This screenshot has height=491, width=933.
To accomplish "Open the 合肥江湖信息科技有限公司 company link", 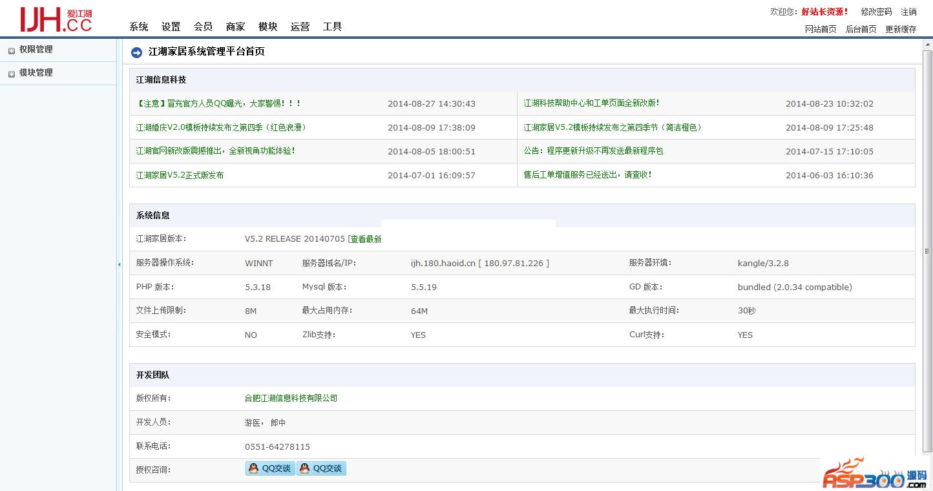I will point(291,398).
